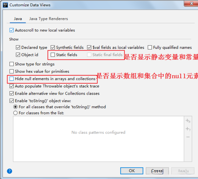The image size is (198, 179).
Task: Click the blue help question mark icon
Action: pyautogui.click(x=9, y=171)
